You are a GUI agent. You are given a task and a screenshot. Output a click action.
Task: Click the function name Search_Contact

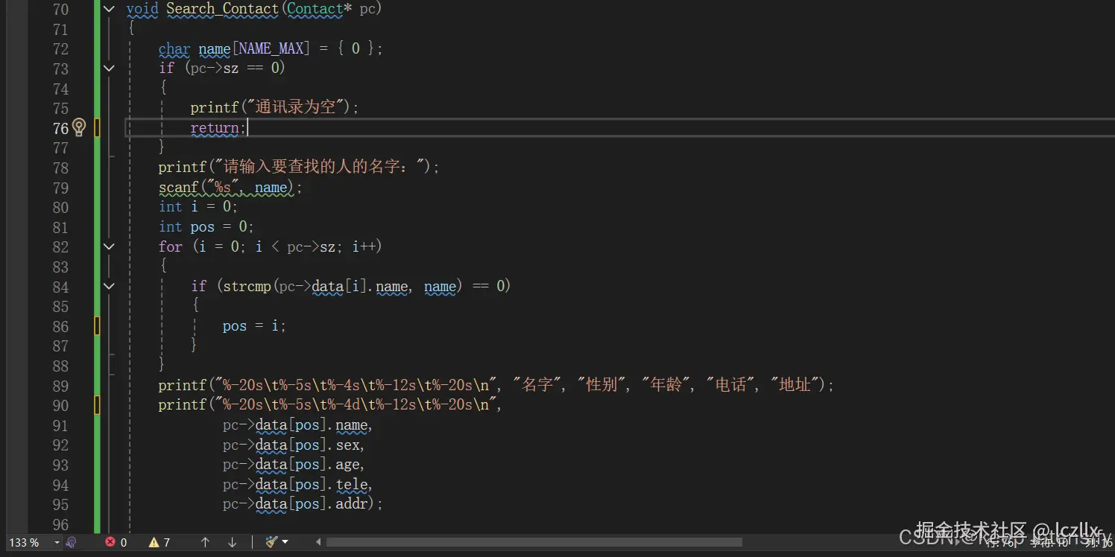tap(222, 9)
